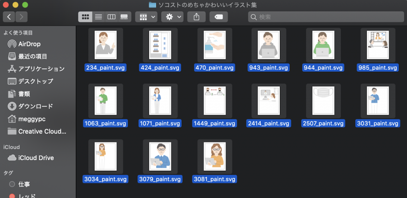
Task: Open AirDrop from the sidebar
Action: coord(29,44)
